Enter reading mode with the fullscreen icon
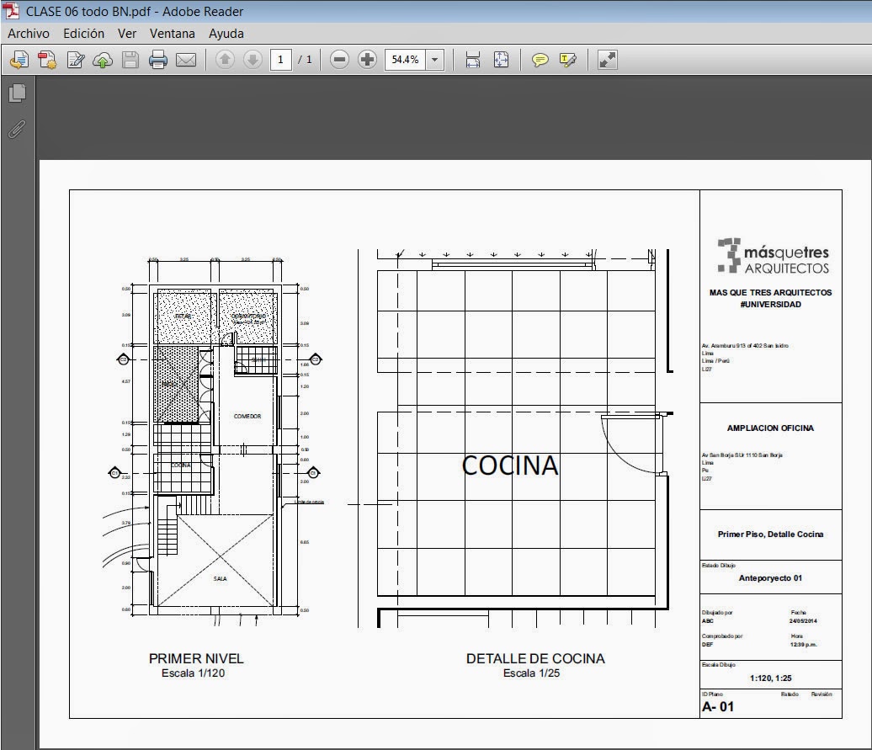 pos(607,60)
